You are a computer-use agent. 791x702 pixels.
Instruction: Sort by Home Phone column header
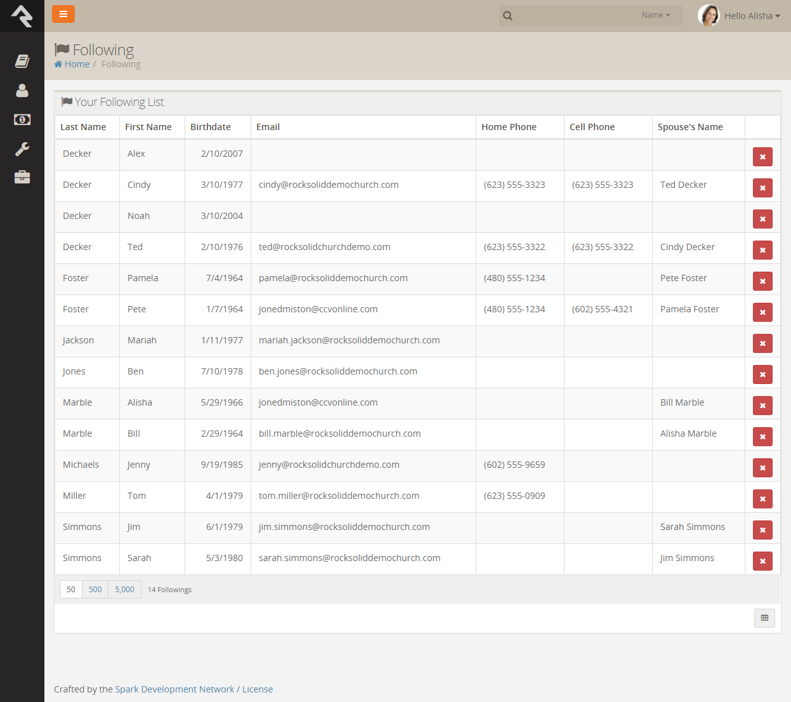pyautogui.click(x=509, y=127)
